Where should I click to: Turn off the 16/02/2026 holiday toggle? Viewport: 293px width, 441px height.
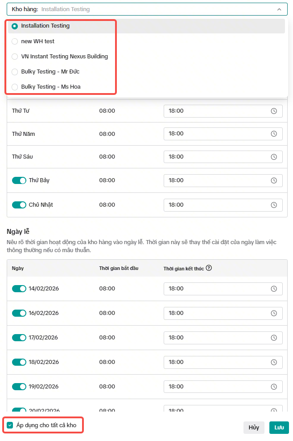(x=19, y=313)
